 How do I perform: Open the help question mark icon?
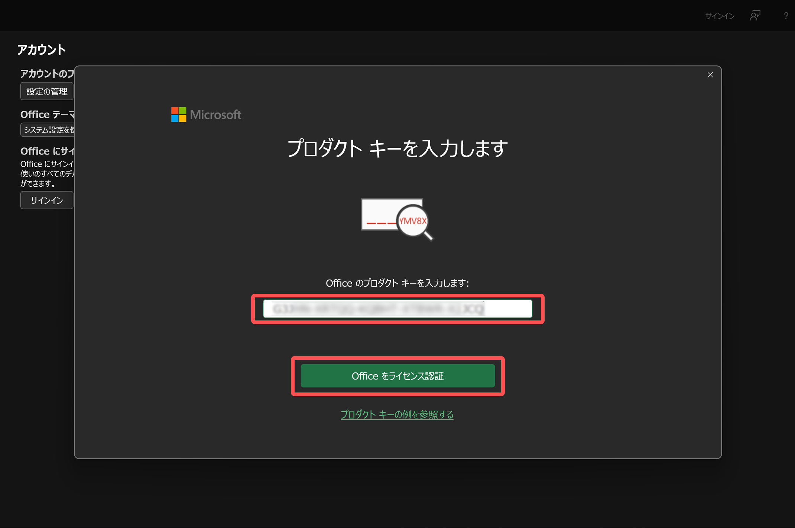click(x=786, y=16)
